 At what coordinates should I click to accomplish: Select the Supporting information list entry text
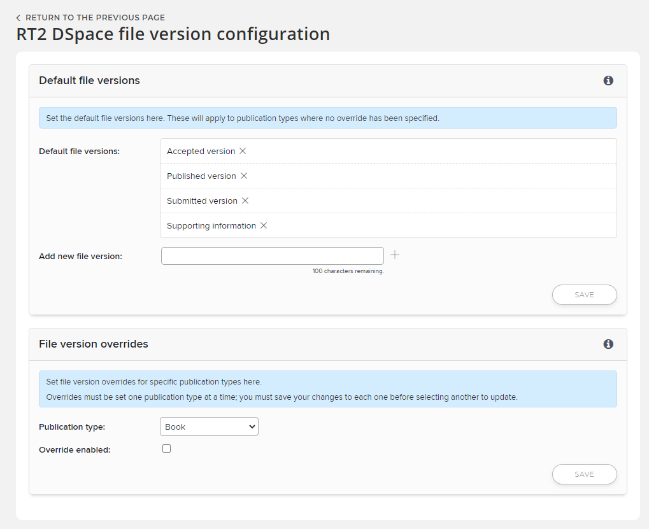point(211,226)
